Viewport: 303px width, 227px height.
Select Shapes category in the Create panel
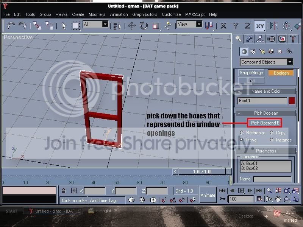pos(253,51)
